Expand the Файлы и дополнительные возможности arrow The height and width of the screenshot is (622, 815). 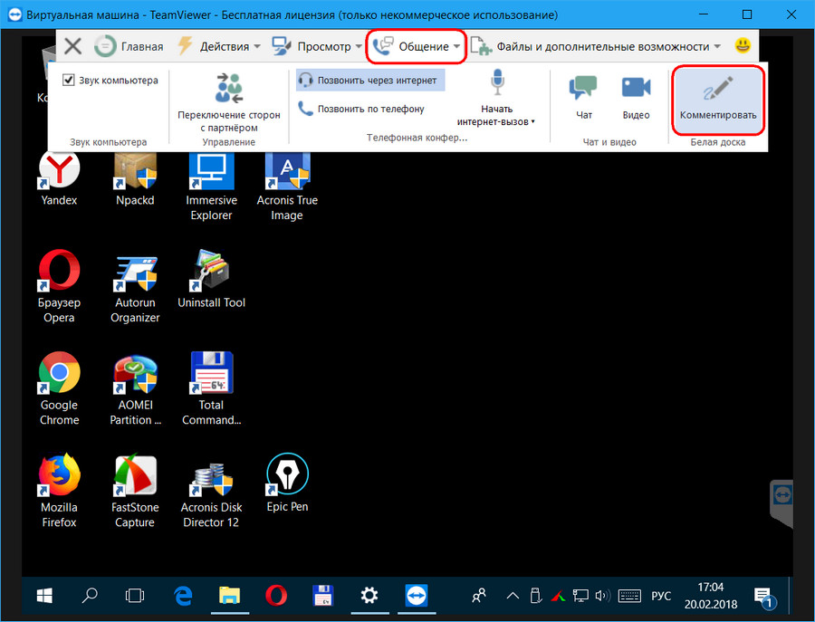(x=717, y=47)
